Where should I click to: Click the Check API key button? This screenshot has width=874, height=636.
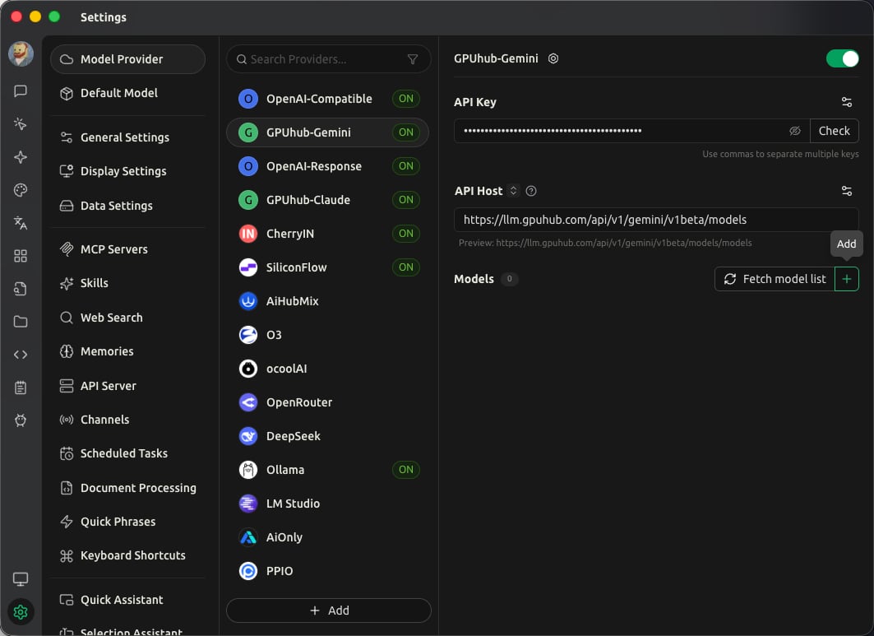834,131
